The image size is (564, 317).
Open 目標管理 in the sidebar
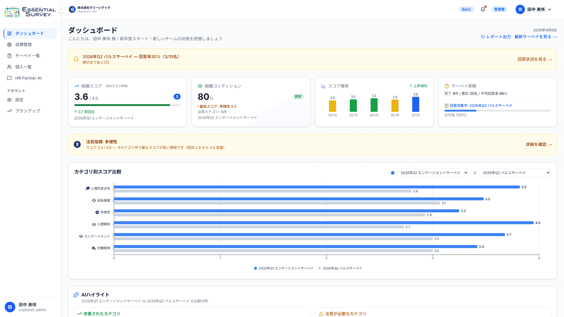(30, 45)
